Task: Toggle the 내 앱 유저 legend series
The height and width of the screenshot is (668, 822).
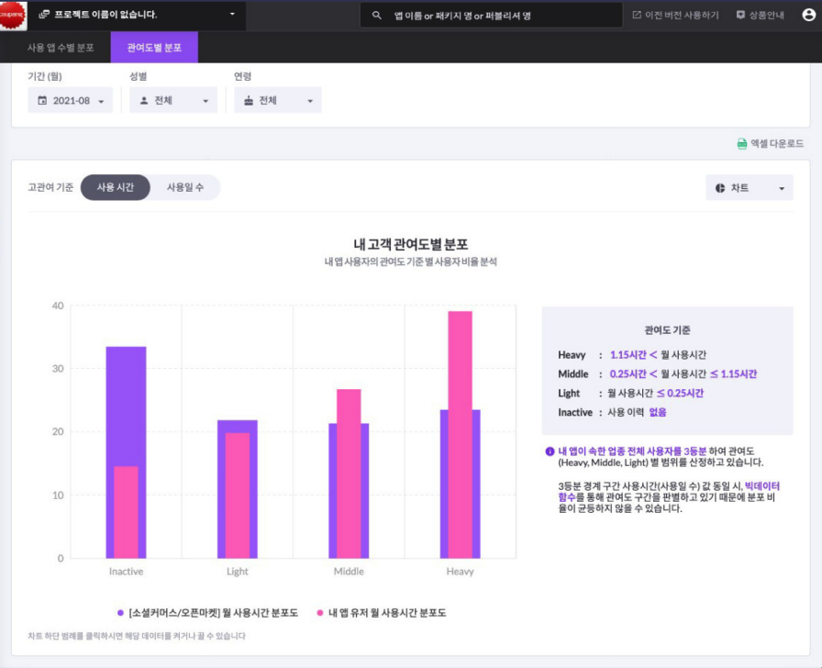Action: [382, 612]
